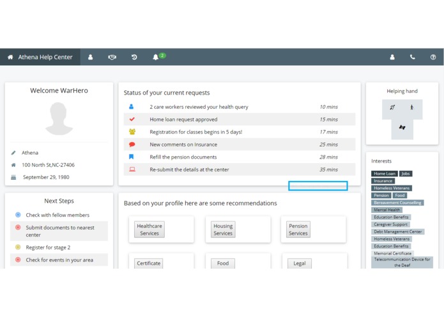Click the blue person icon of the health query row
Viewport: 444px width, 316px height.
pos(132,107)
